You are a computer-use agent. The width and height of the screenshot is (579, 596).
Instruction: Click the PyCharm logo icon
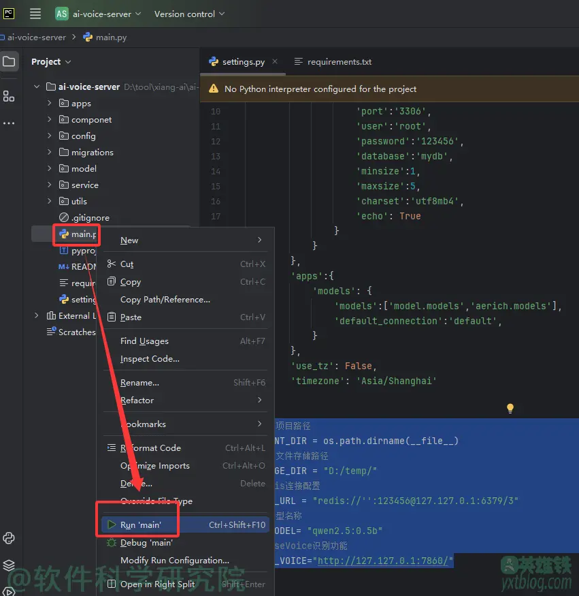click(x=9, y=14)
